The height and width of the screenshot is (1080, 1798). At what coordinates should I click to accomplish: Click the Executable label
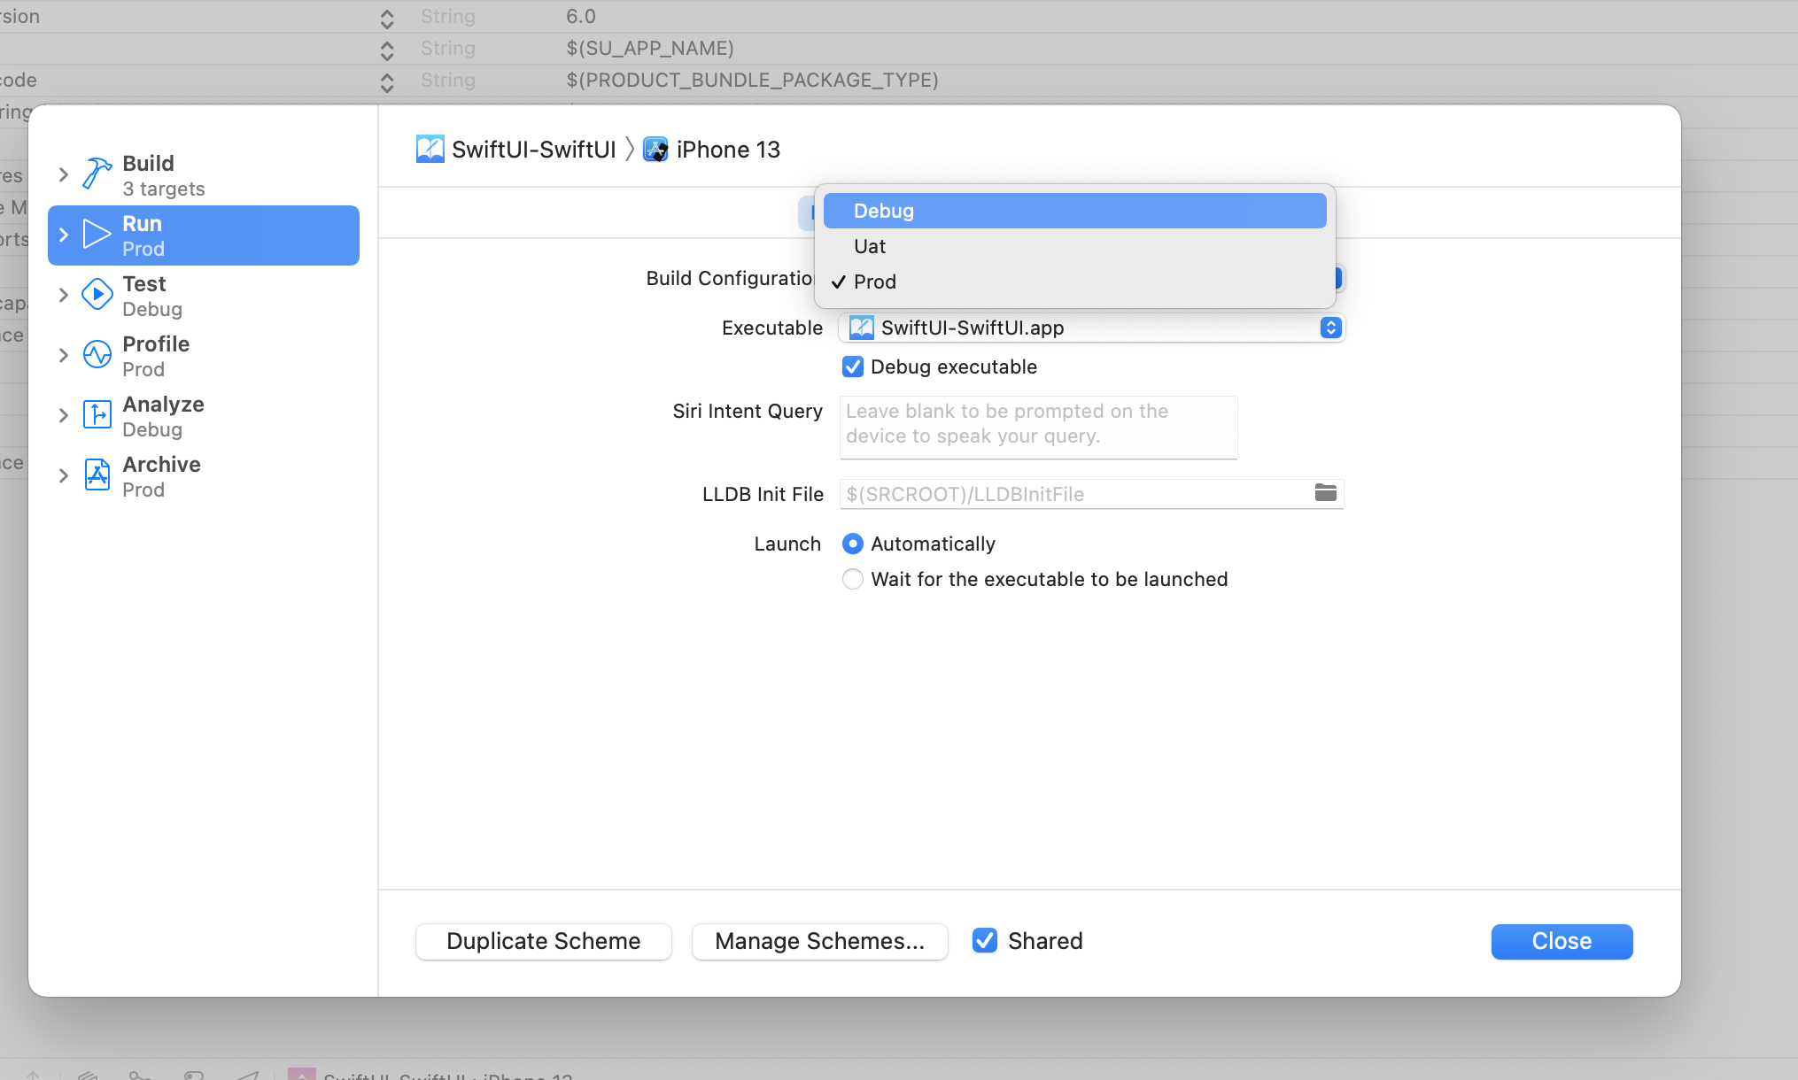point(772,328)
